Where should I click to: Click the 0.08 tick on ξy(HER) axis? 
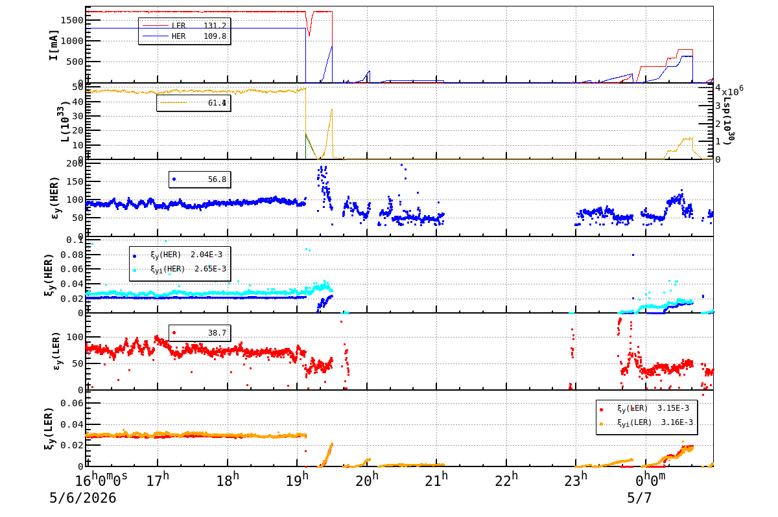pyautogui.click(x=73, y=254)
